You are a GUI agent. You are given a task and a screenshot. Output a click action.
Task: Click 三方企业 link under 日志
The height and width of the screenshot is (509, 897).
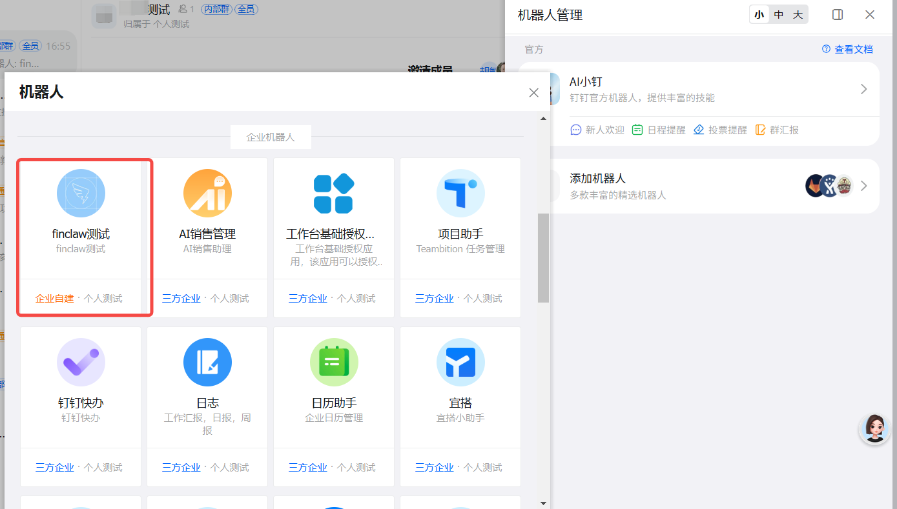pos(181,467)
